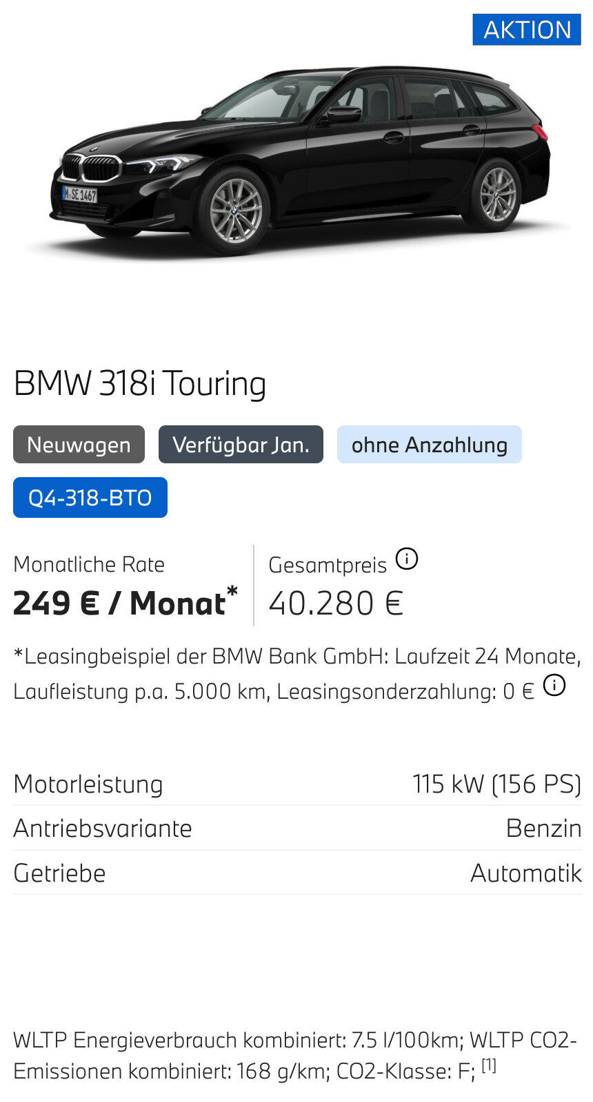The width and height of the screenshot is (593, 1102).
Task: Open footnote [1] after CO2-Klasse
Action: (x=488, y=1065)
